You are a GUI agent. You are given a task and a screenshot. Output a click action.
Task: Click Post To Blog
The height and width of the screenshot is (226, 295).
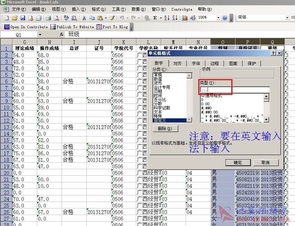click(112, 27)
